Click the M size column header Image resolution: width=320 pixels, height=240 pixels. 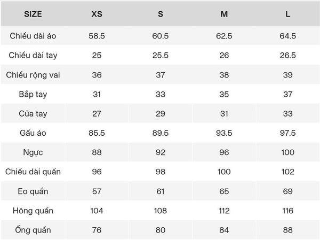pyautogui.click(x=224, y=14)
